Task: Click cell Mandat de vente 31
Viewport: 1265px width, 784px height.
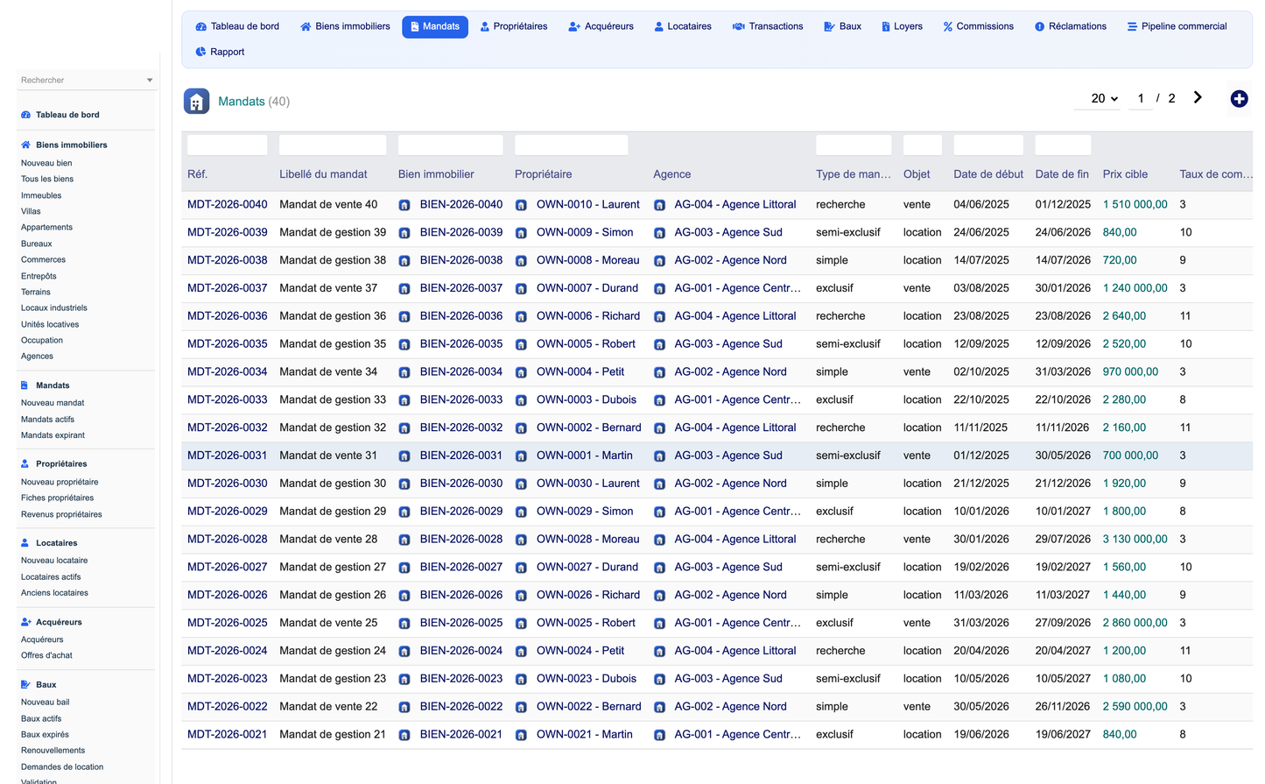Action: coord(328,456)
